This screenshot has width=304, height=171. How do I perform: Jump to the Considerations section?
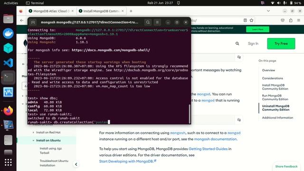coord(272,78)
